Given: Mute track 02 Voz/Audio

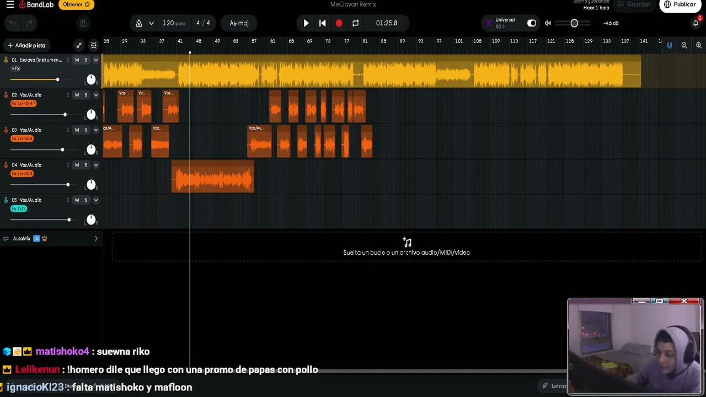Looking at the screenshot, I should (x=77, y=95).
